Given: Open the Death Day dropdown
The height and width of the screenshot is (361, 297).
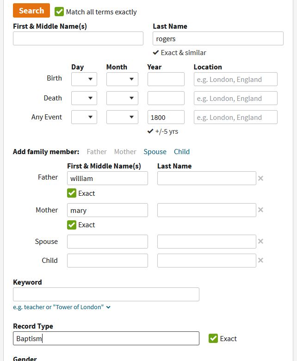Looking at the screenshot, I should click(84, 98).
